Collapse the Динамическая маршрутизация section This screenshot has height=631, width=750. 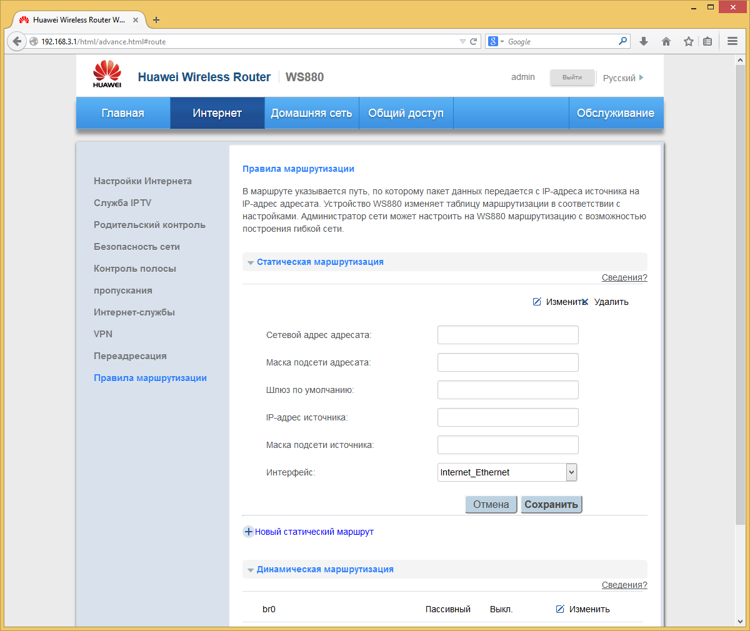251,570
